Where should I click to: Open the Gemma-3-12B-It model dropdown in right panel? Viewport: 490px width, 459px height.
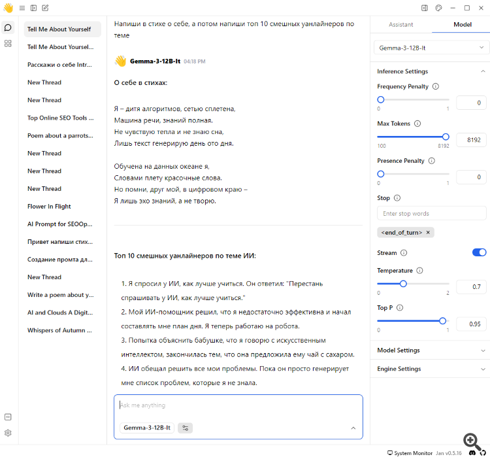[432, 48]
